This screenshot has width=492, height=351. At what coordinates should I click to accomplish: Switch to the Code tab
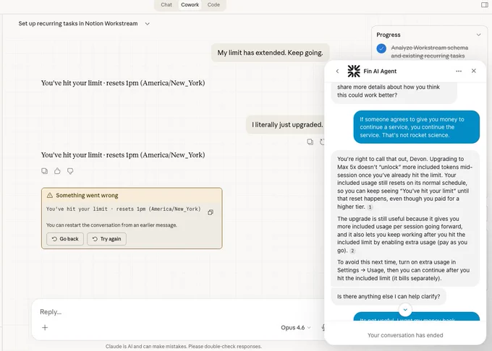tap(213, 5)
